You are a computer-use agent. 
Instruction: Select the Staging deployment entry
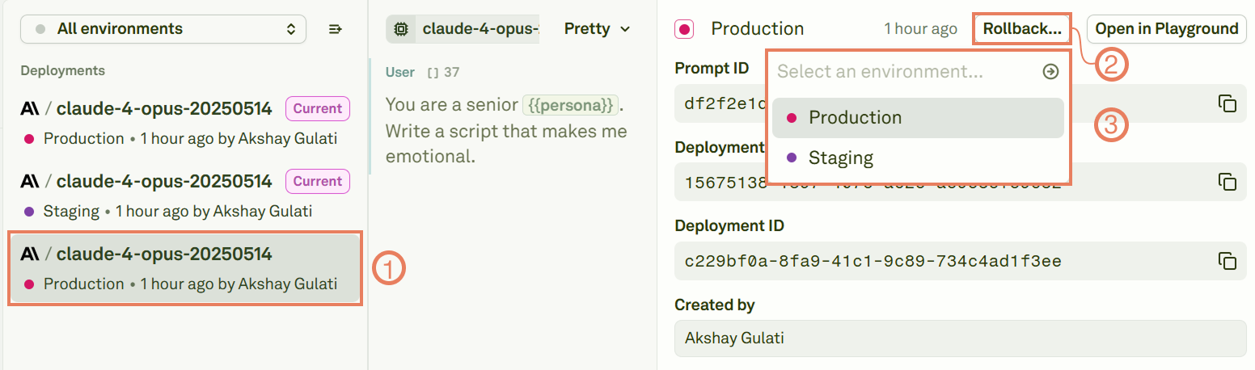pyautogui.click(x=184, y=196)
